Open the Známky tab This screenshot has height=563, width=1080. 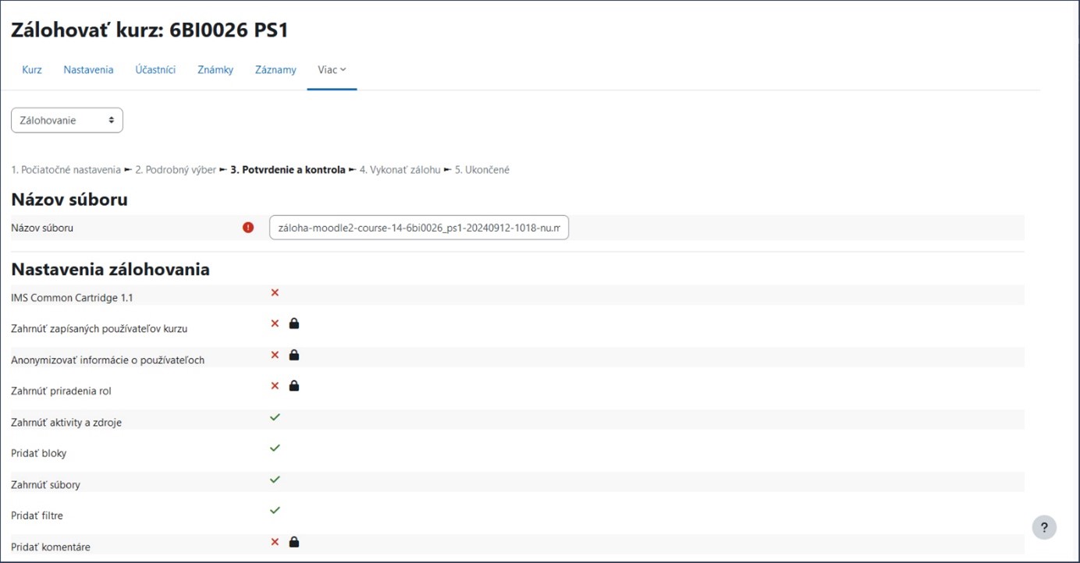coord(215,69)
